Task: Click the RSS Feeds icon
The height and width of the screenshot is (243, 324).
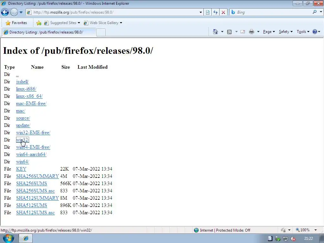Action: pos(229,32)
